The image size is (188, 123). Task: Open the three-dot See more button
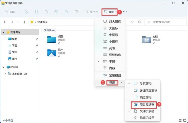click(x=125, y=12)
